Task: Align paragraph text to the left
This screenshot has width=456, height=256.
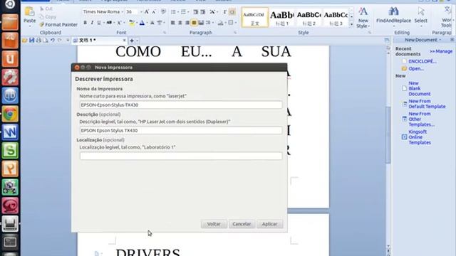Action: (x=173, y=23)
